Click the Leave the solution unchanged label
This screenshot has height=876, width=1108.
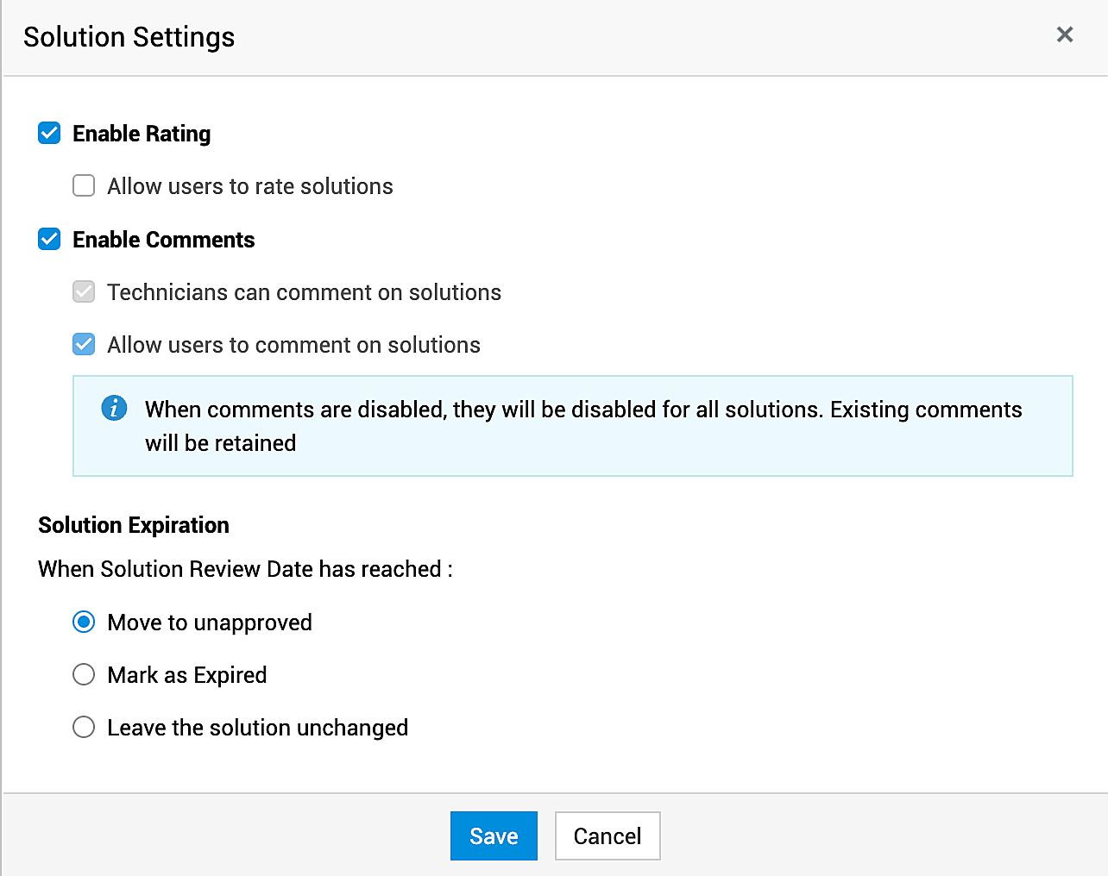pyautogui.click(x=258, y=728)
